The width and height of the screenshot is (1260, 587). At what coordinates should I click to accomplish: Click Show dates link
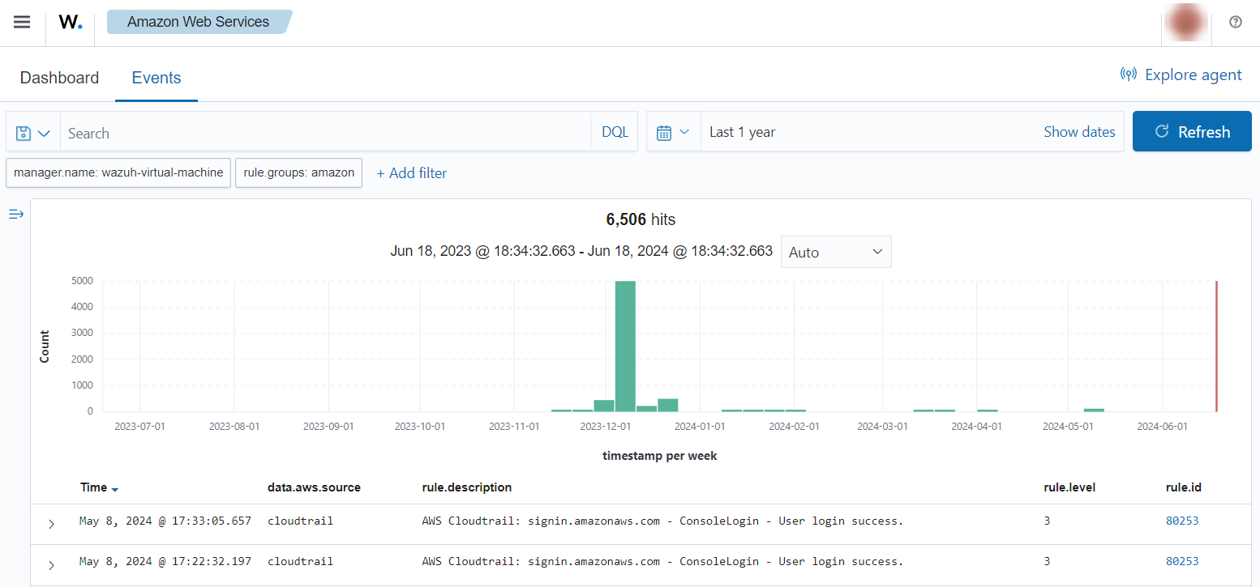point(1079,132)
